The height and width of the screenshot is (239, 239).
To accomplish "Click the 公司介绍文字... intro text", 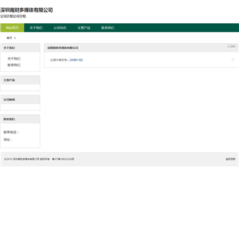I will pos(59,60).
